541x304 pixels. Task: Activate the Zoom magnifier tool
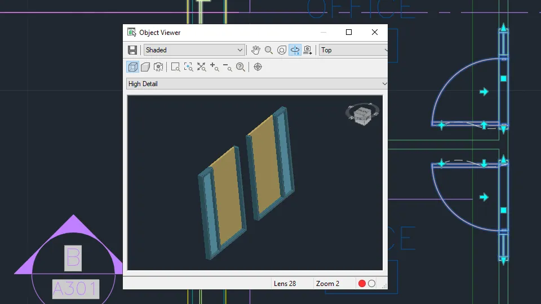point(269,50)
